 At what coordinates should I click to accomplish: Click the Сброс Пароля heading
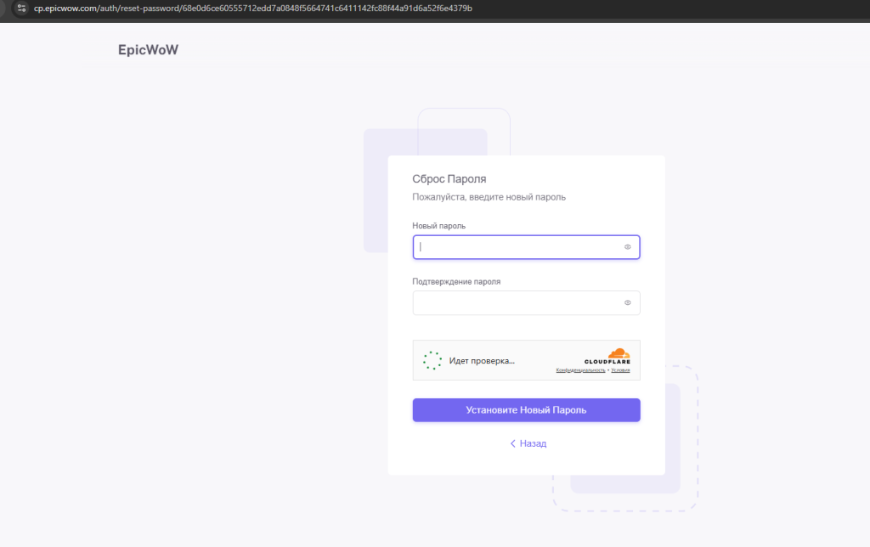[x=449, y=179]
